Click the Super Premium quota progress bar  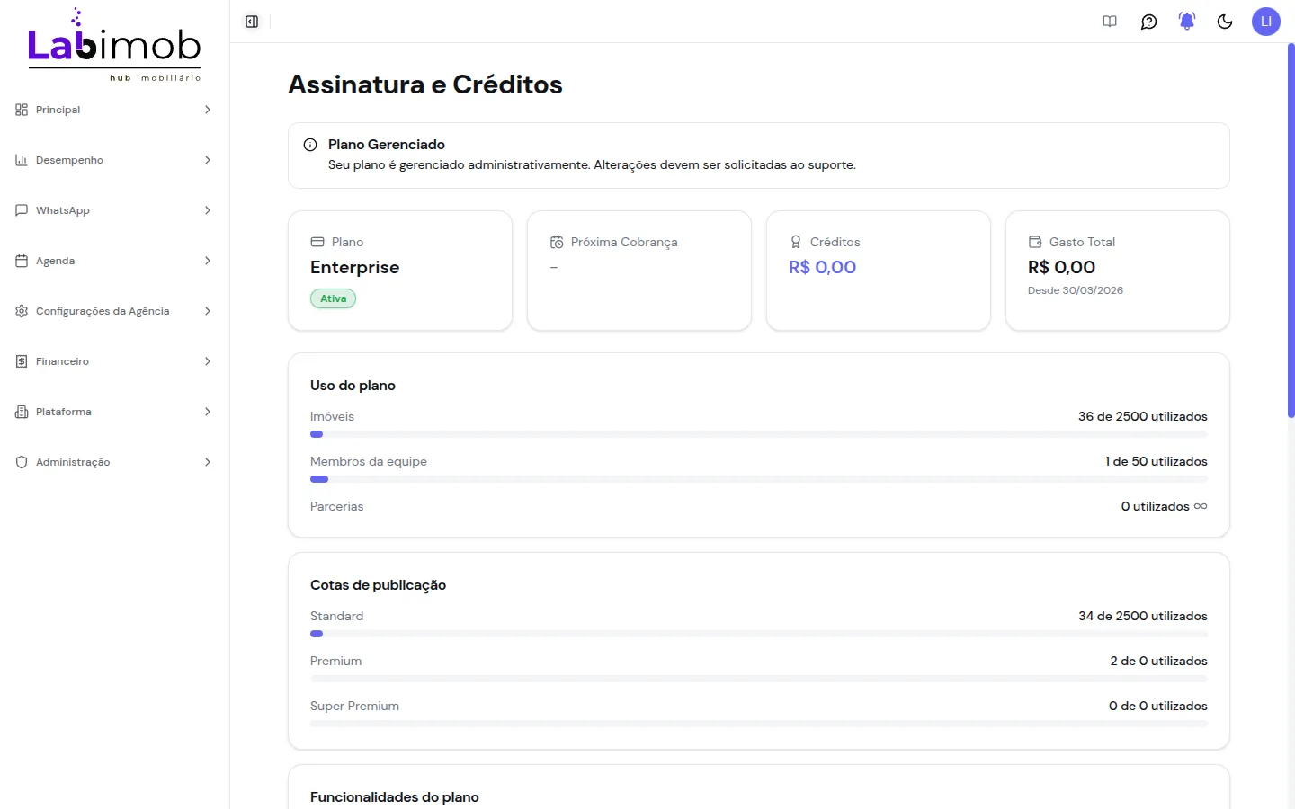(759, 724)
